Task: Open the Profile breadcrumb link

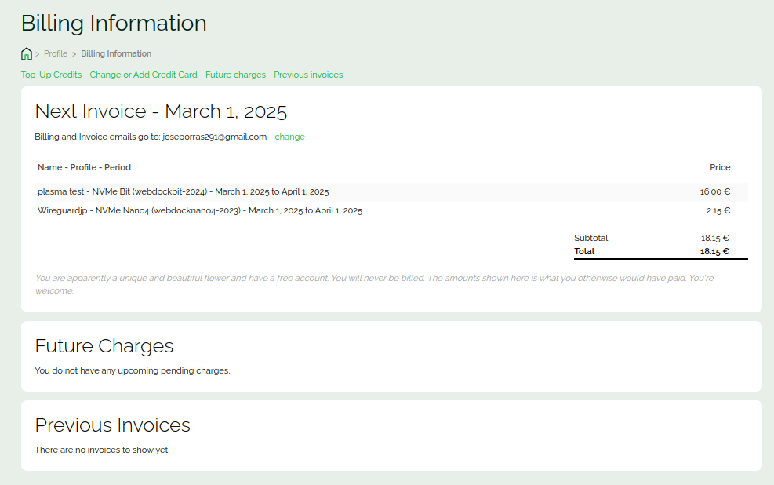Action: pyautogui.click(x=56, y=54)
